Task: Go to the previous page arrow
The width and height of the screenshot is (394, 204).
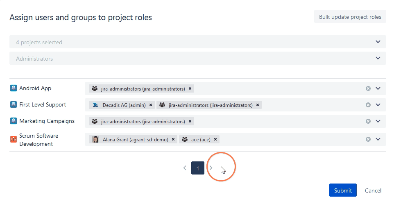Action: click(185, 168)
